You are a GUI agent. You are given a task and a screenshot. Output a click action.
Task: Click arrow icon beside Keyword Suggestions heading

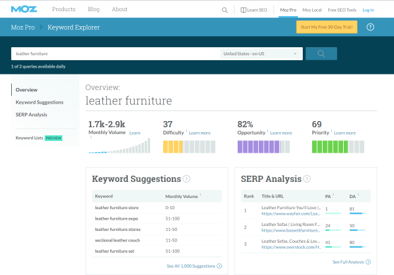[186, 179]
